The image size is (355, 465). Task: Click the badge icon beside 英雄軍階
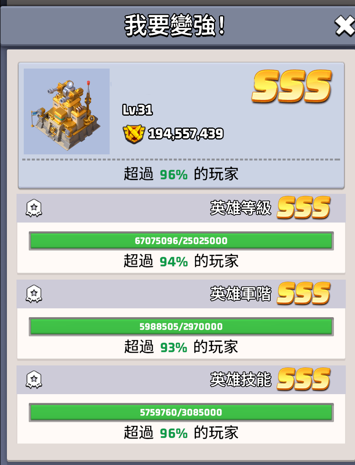pyautogui.click(x=34, y=294)
